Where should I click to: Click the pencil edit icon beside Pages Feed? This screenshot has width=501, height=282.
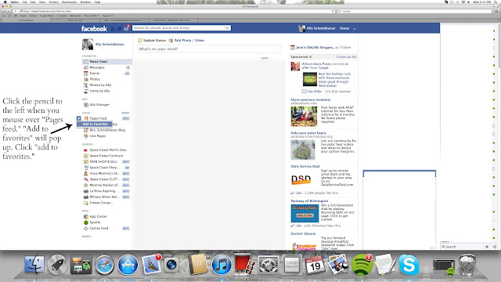click(78, 118)
